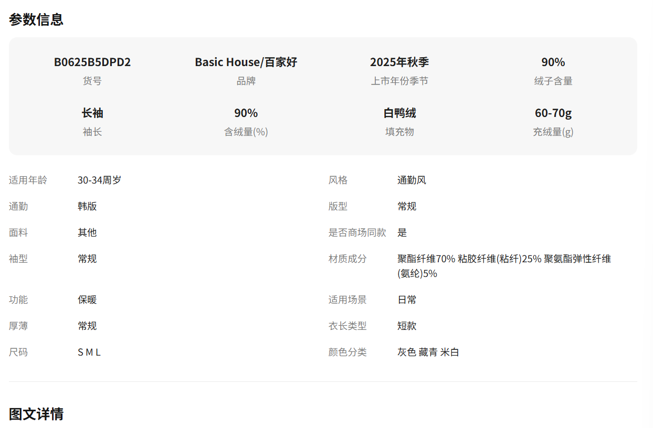Viewport: 653px width, 428px height.
Task: Select the 短款 garment length value
Action: [x=407, y=326]
